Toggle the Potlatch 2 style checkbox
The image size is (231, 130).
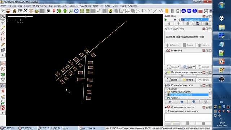click(x=166, y=97)
